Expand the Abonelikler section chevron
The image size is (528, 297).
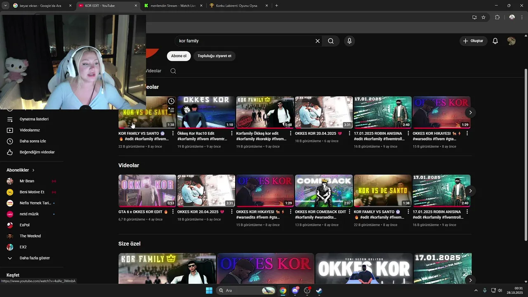point(33,170)
